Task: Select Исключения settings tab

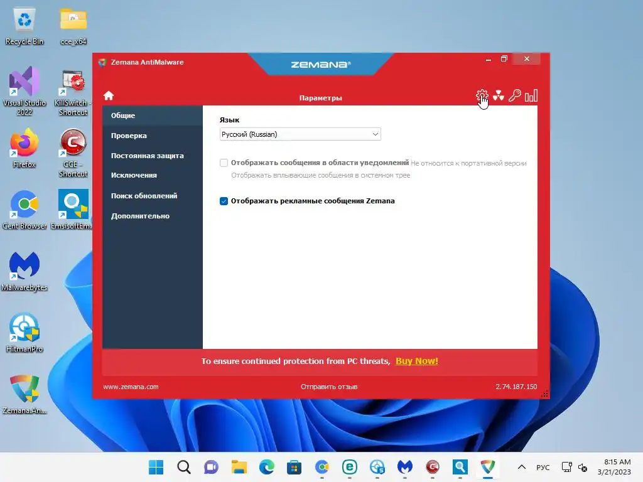Action: pos(152,176)
